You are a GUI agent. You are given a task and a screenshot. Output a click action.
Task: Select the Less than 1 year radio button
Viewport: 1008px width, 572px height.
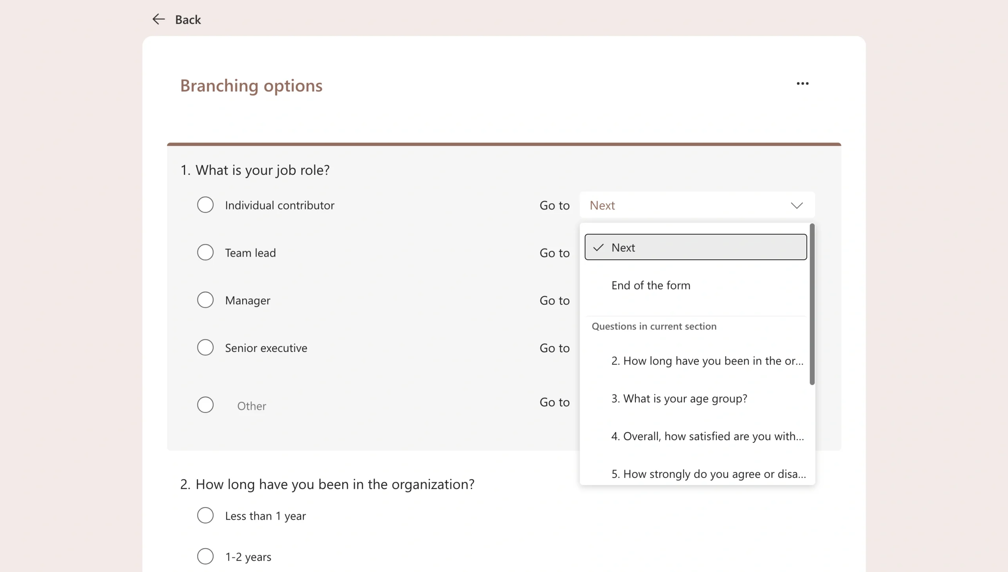[x=205, y=515]
